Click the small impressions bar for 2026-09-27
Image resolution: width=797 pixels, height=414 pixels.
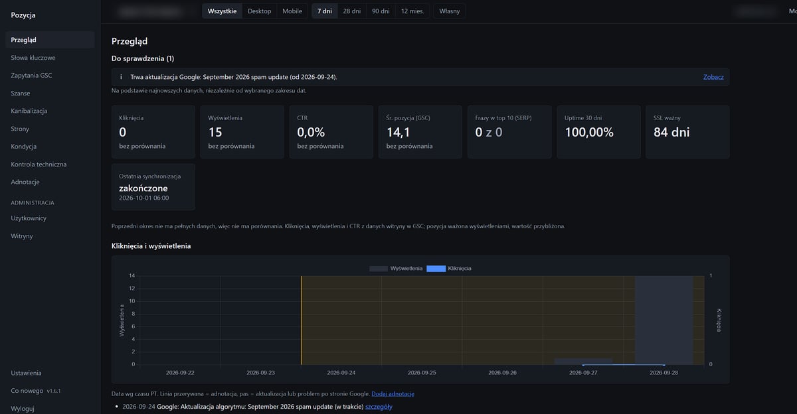(x=583, y=361)
